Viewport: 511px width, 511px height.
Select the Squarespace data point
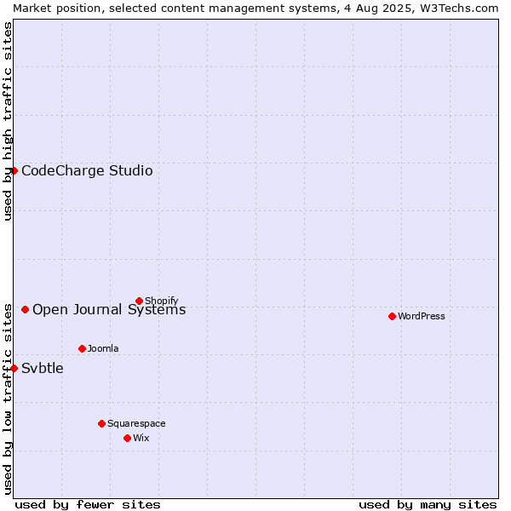click(x=101, y=423)
